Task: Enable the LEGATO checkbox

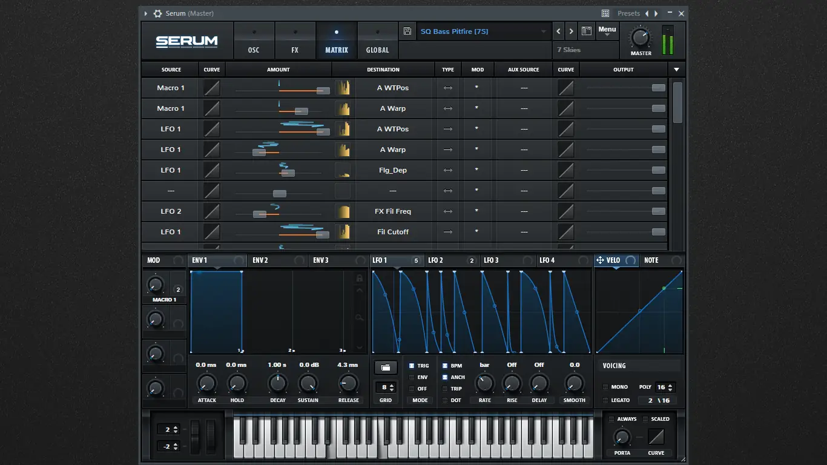Action: coord(605,400)
